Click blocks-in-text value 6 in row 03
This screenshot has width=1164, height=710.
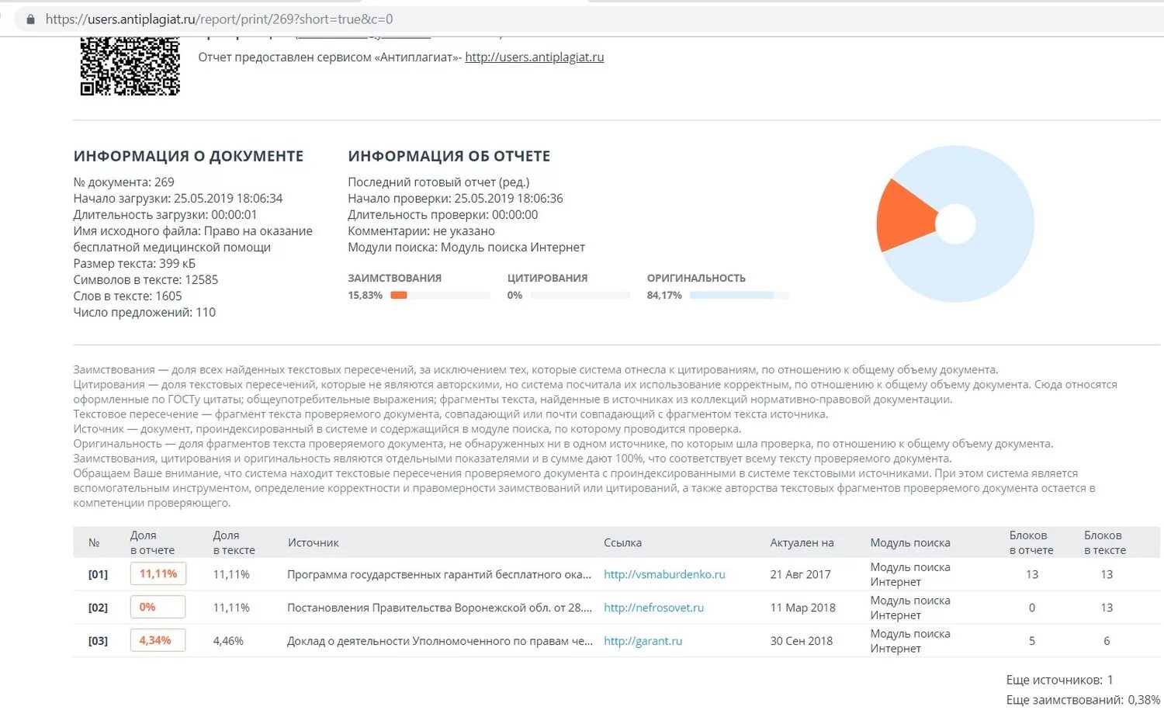(x=1107, y=642)
